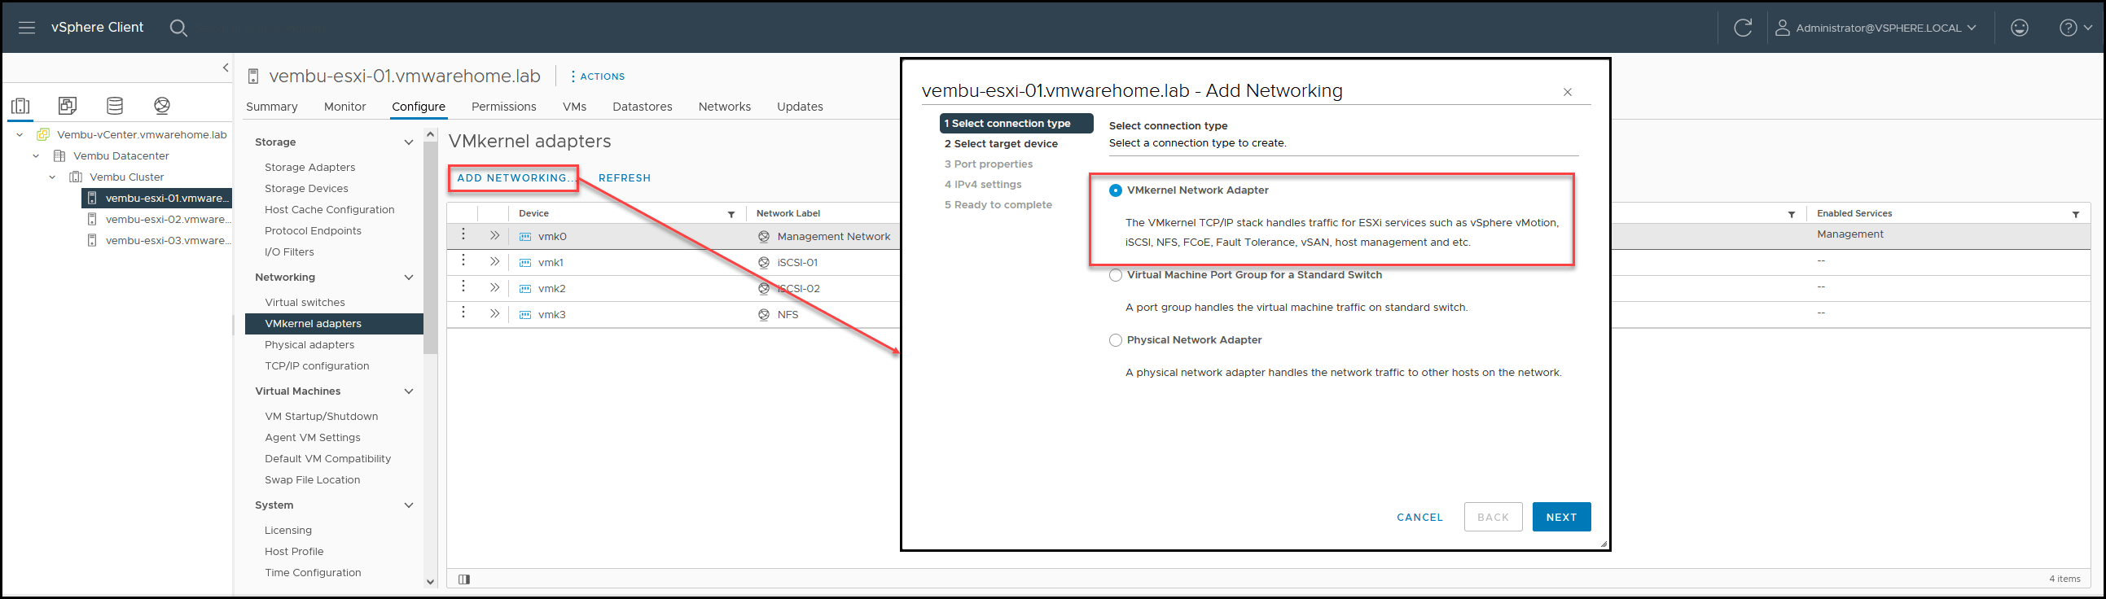The height and width of the screenshot is (599, 2106).
Task: Open VM Startup/Shutdown settings
Action: [322, 416]
